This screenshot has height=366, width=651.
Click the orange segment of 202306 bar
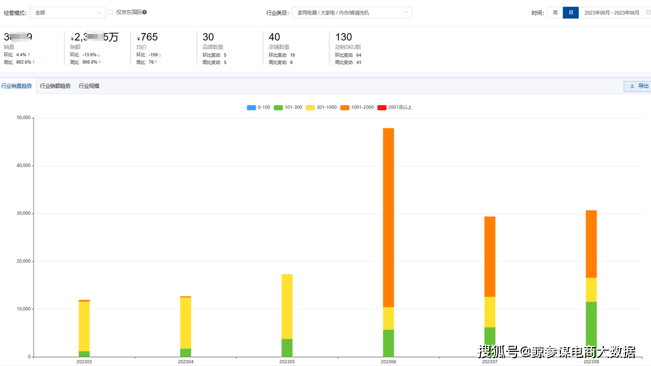coord(388,217)
